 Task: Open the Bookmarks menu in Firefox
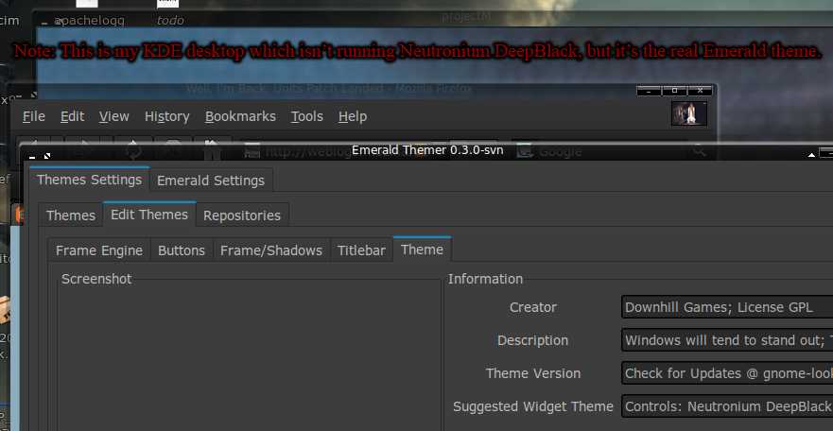point(240,116)
